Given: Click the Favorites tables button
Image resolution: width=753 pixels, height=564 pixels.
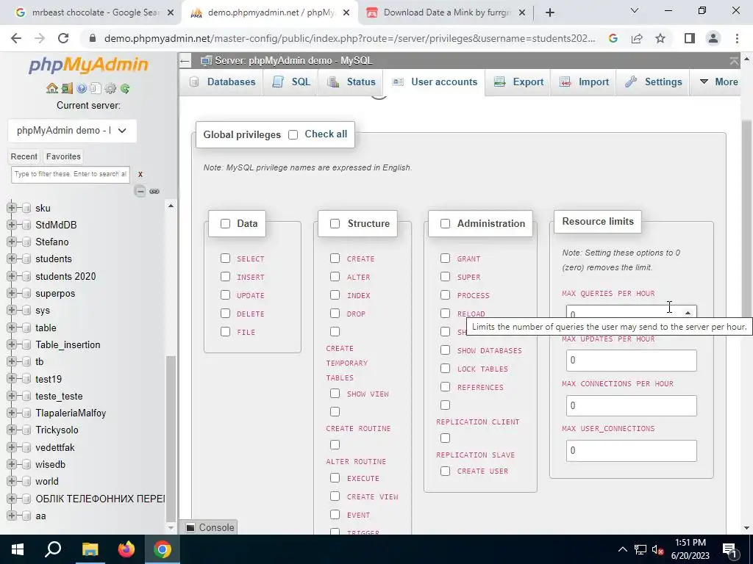Looking at the screenshot, I should point(63,156).
